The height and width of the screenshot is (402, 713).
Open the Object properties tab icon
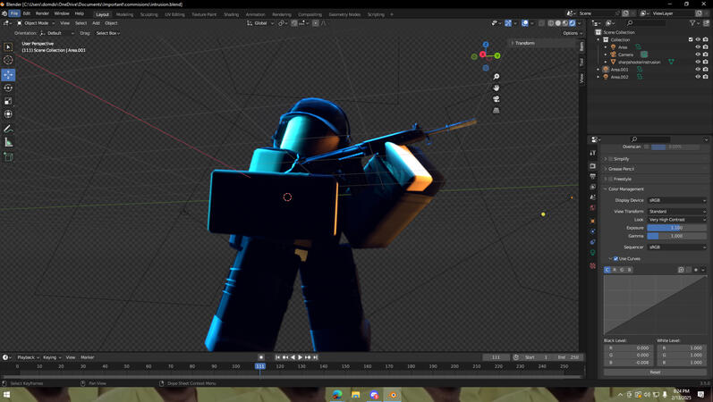point(592,221)
